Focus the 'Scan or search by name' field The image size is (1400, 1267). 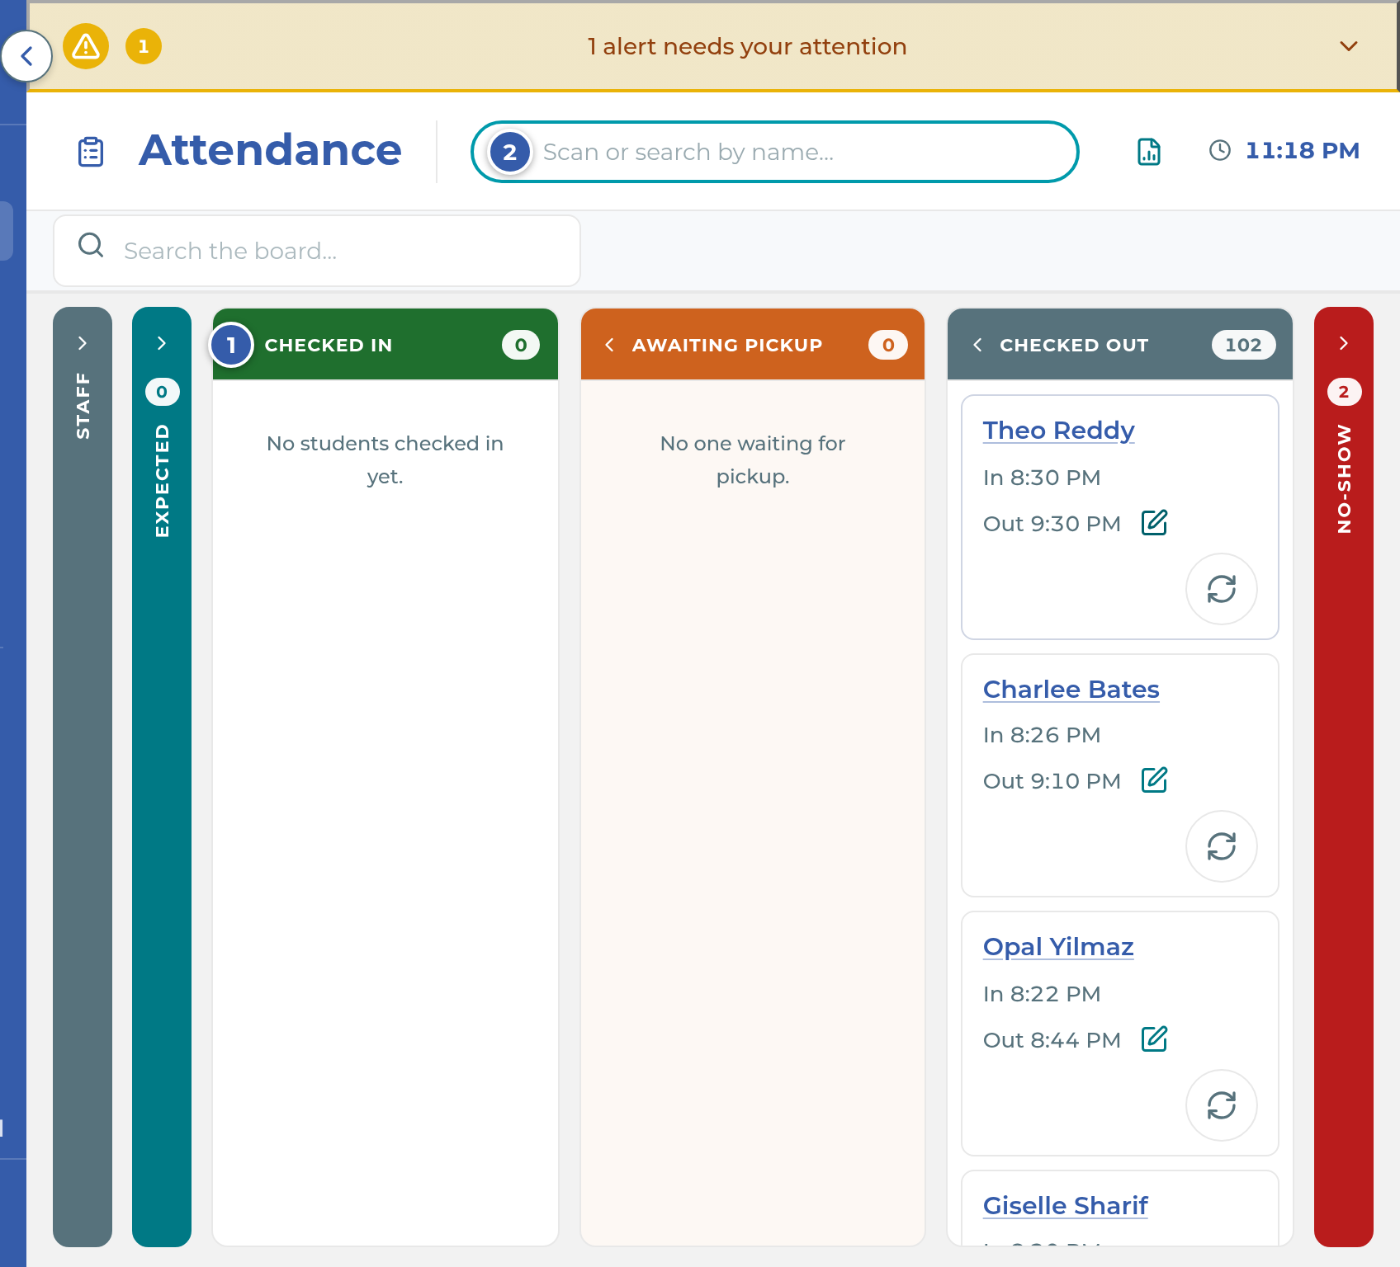coord(774,152)
